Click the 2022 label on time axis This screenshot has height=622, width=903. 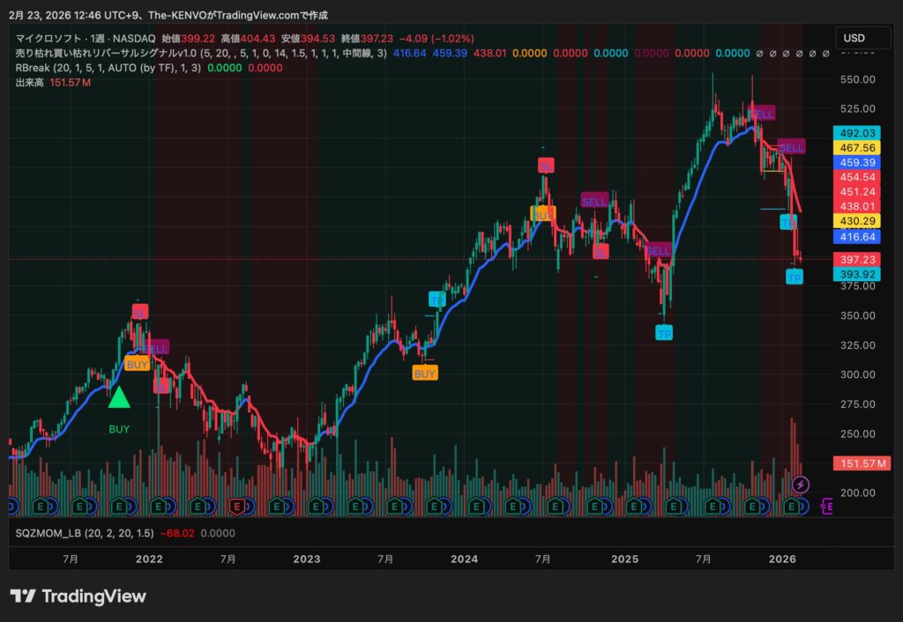pos(149,559)
